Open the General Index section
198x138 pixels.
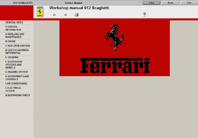click(14, 22)
